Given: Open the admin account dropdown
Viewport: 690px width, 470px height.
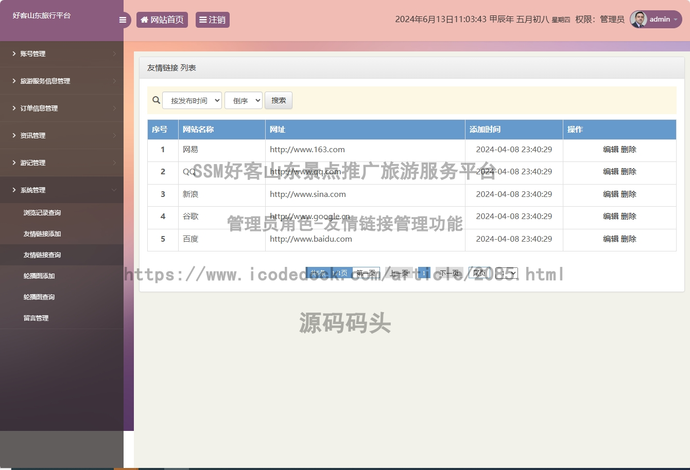Looking at the screenshot, I should pyautogui.click(x=656, y=20).
